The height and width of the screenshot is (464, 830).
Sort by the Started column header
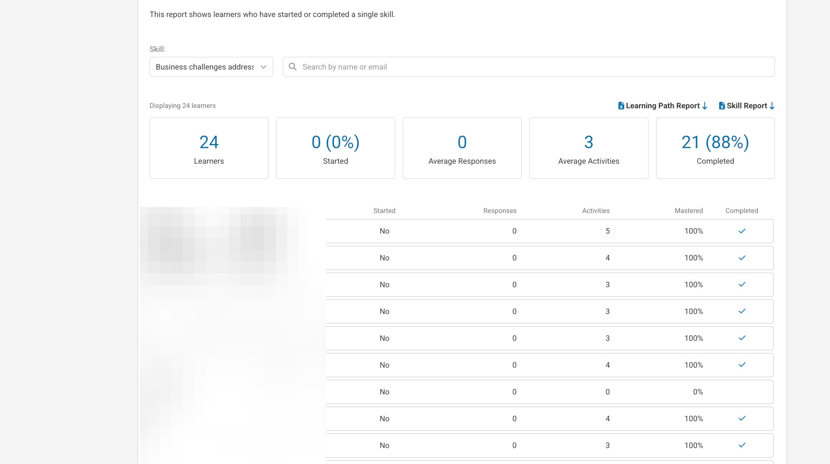click(x=384, y=211)
